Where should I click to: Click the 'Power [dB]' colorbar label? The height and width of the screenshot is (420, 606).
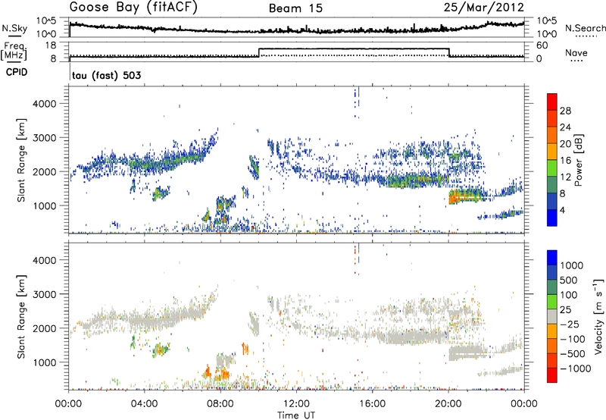(x=578, y=160)
